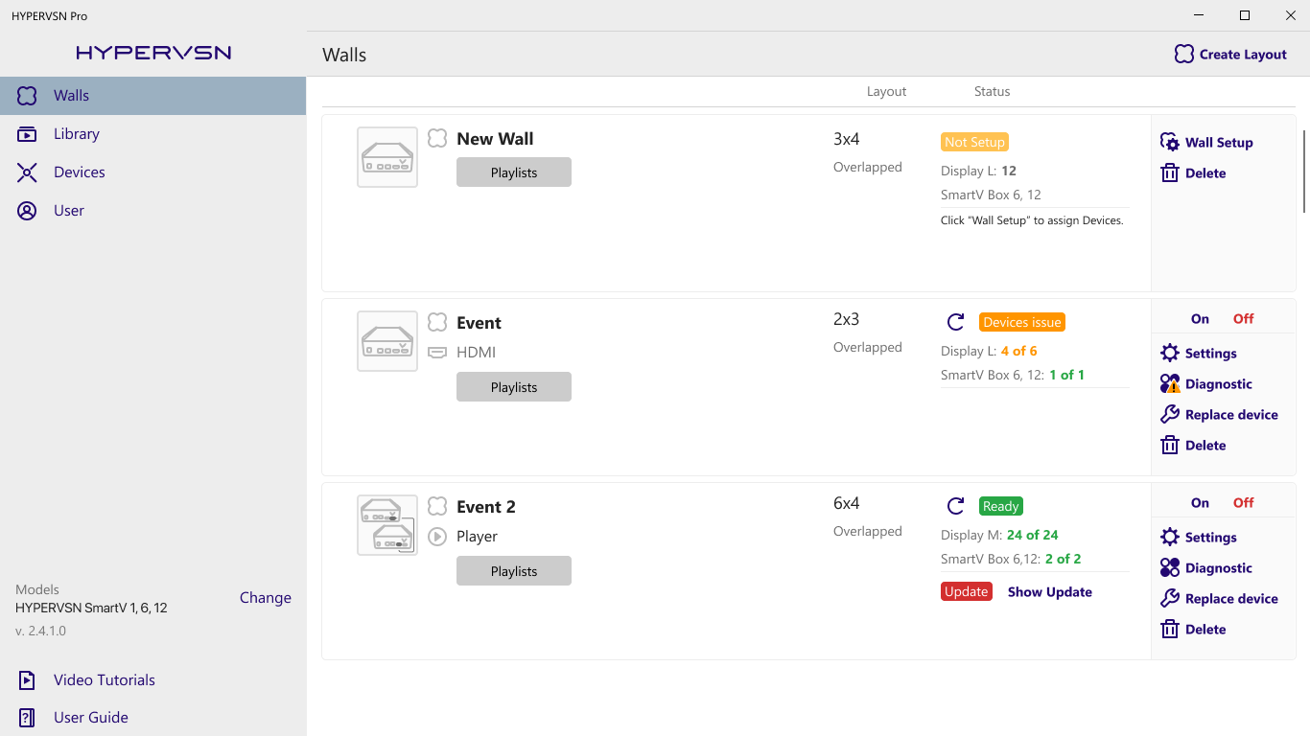Open the User section
The image size is (1310, 736).
tap(152, 211)
